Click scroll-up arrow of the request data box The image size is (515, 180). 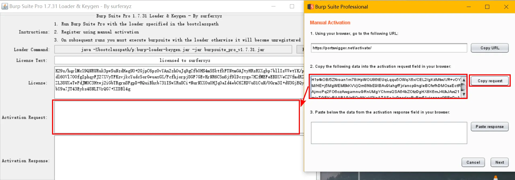click(464, 80)
